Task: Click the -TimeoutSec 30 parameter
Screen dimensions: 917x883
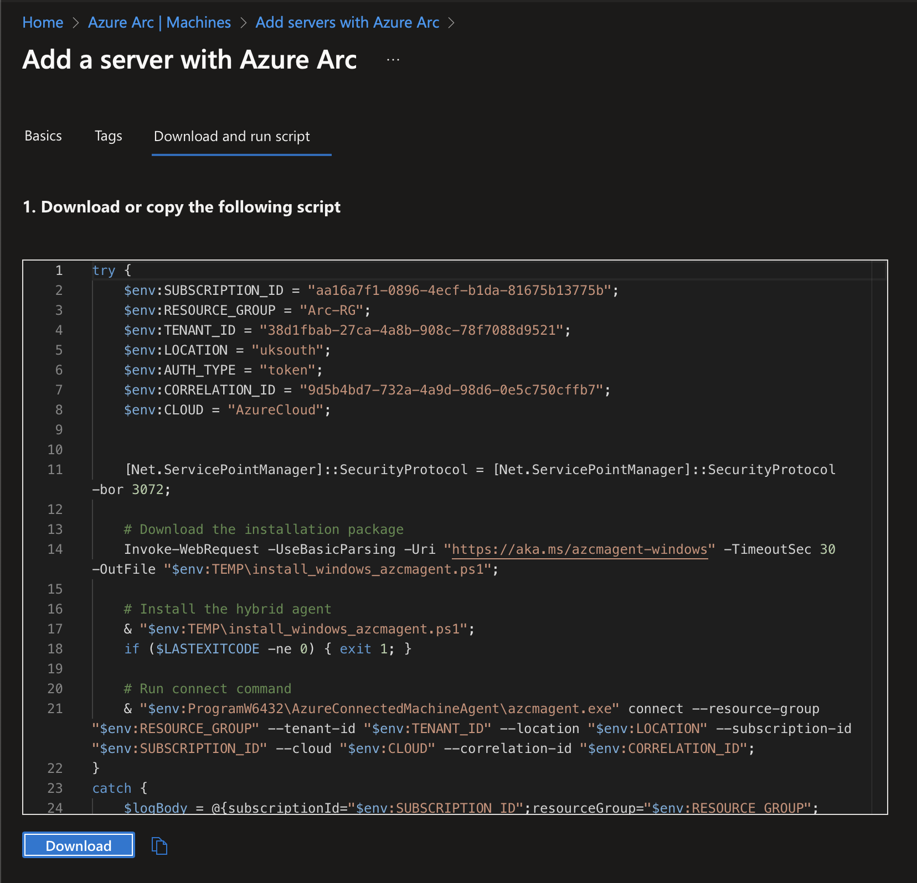Action: coord(780,549)
